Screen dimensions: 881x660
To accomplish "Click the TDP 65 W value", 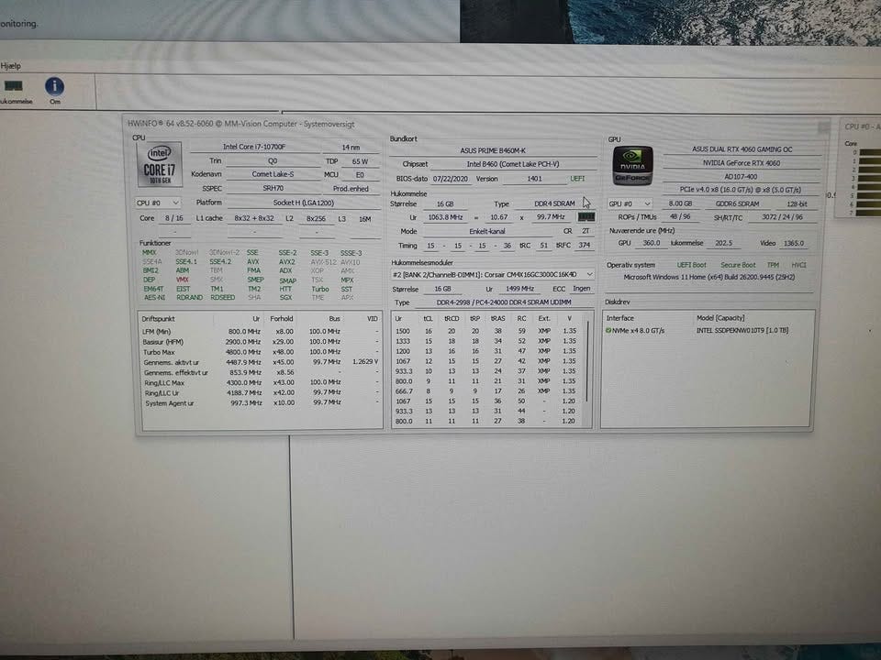I will point(360,161).
